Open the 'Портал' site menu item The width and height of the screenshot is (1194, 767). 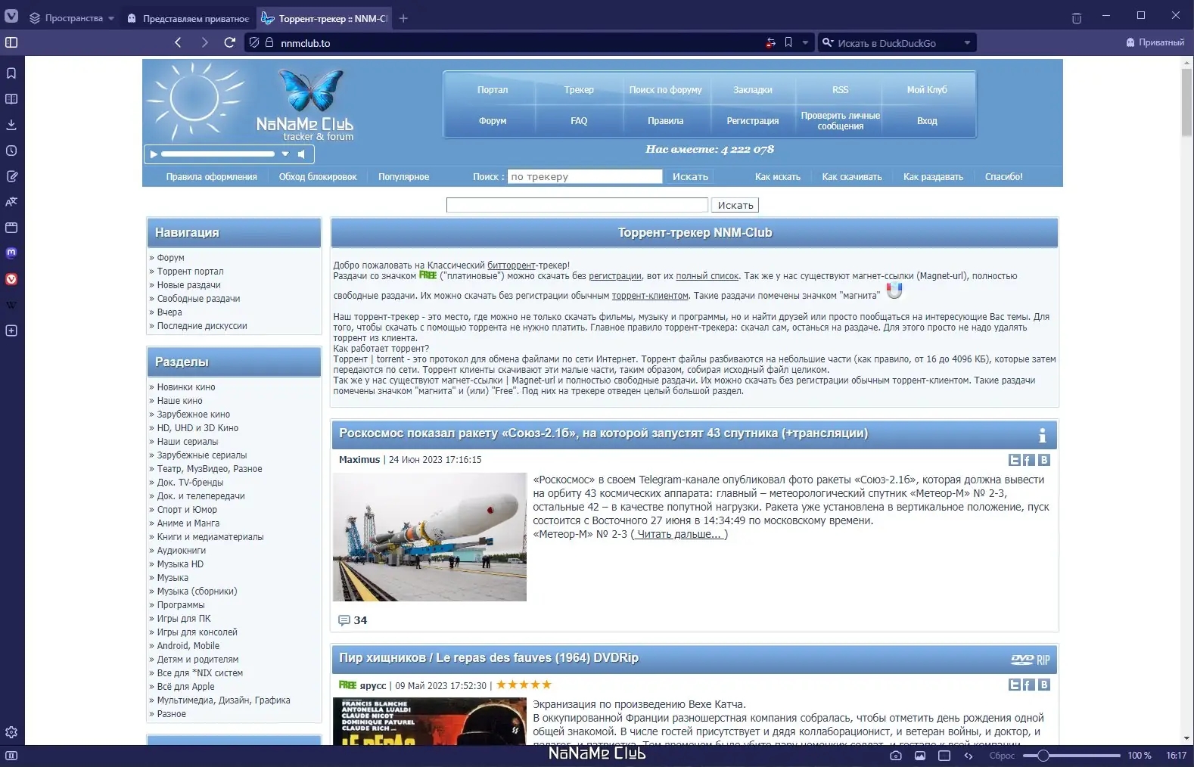tap(493, 90)
